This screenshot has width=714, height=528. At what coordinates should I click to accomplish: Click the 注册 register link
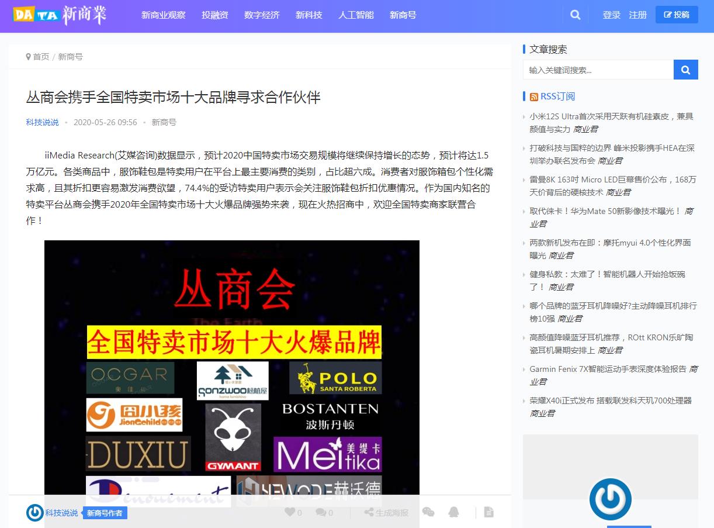[638, 15]
